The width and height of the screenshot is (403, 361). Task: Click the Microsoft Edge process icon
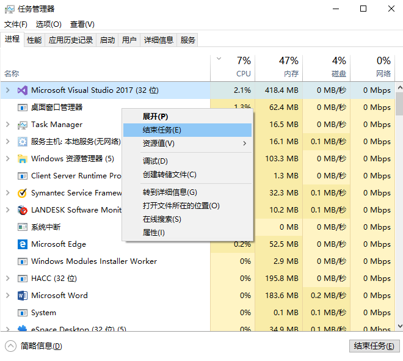click(23, 244)
